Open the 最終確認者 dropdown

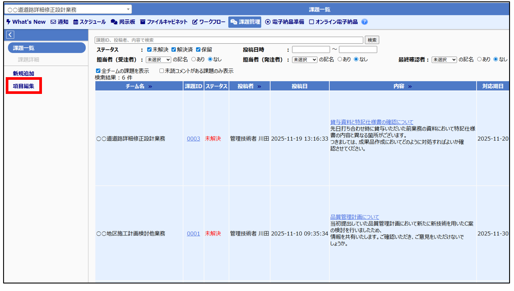444,60
